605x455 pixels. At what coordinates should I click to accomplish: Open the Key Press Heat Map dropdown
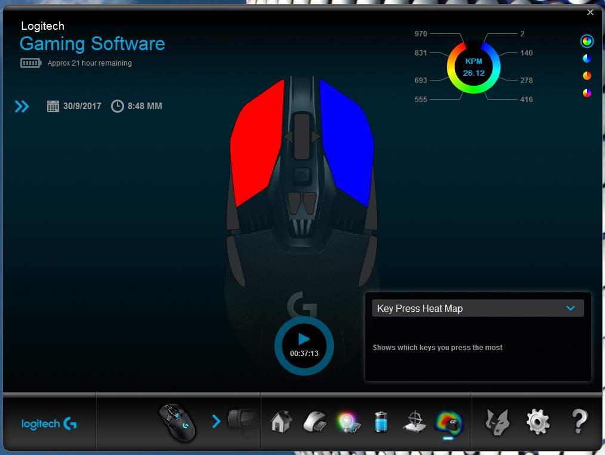[478, 308]
